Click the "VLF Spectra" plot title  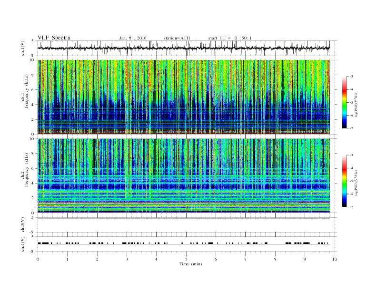tap(54, 38)
